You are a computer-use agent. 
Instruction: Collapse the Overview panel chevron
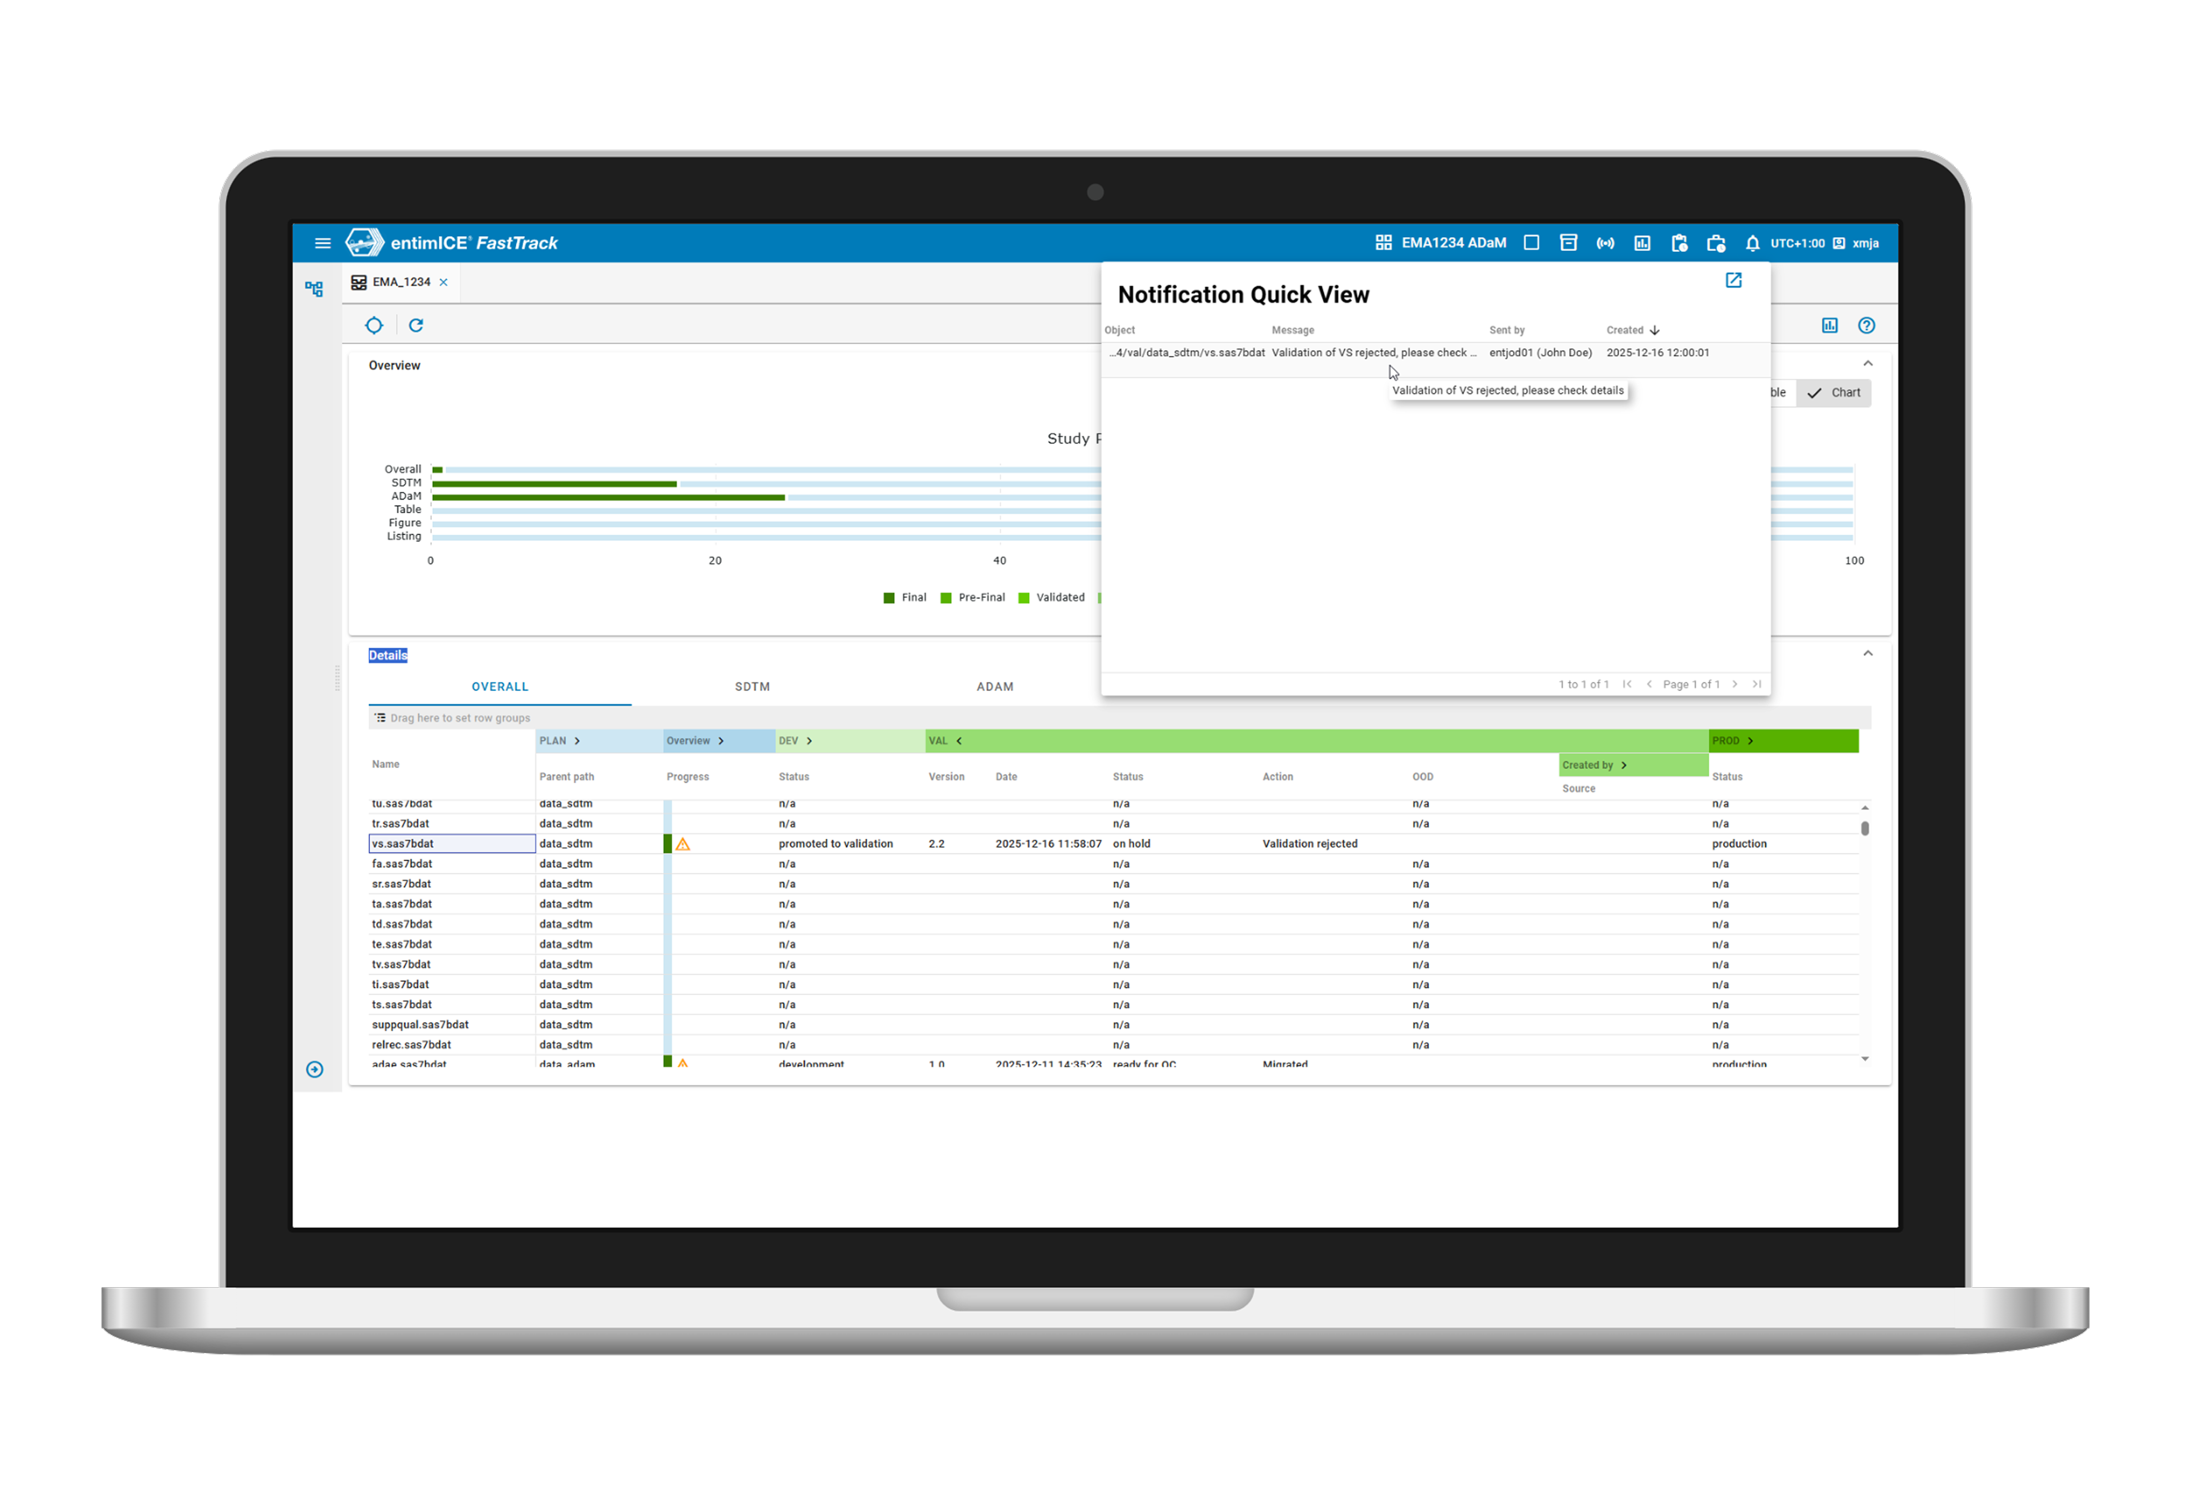(1867, 364)
